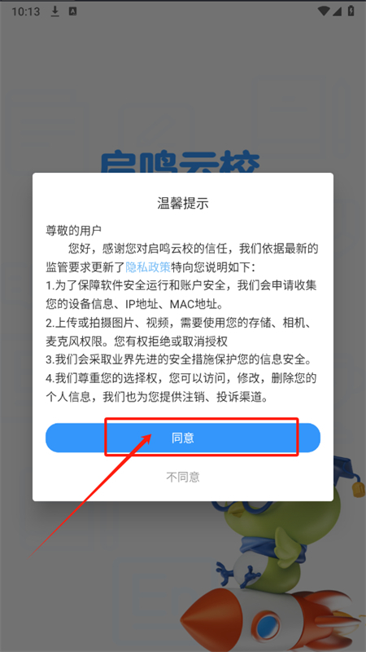Screen dimensions: 366x652
Task: Tap the 尊敬的用户 greeting line
Action: tap(73, 230)
